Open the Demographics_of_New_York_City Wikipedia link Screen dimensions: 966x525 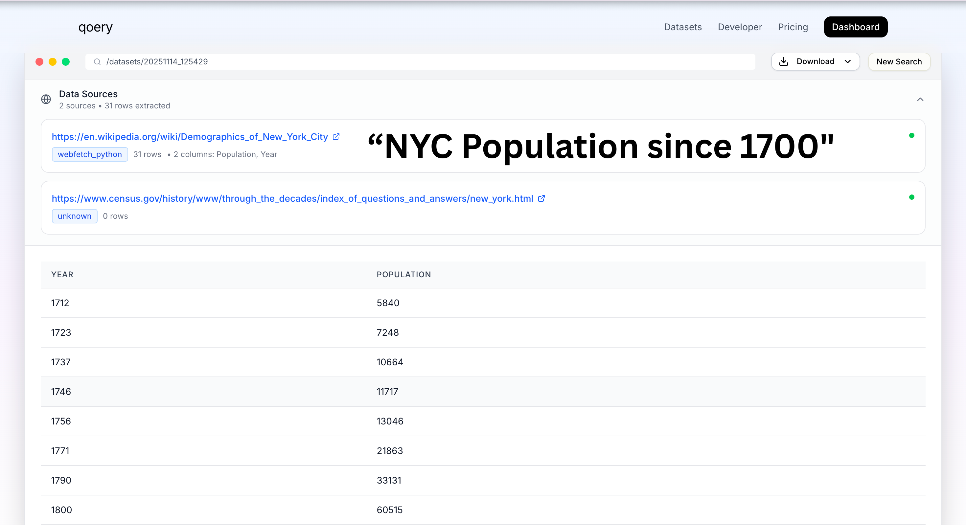point(190,136)
